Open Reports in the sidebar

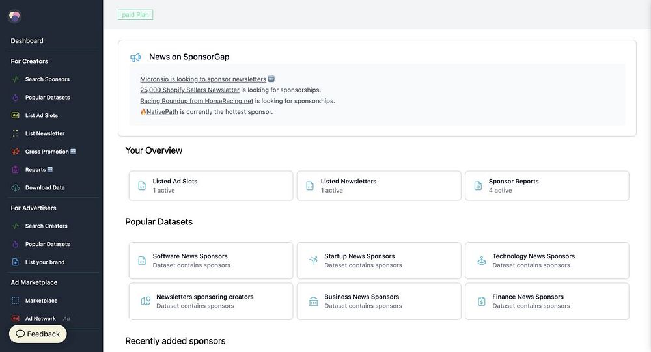click(x=36, y=170)
